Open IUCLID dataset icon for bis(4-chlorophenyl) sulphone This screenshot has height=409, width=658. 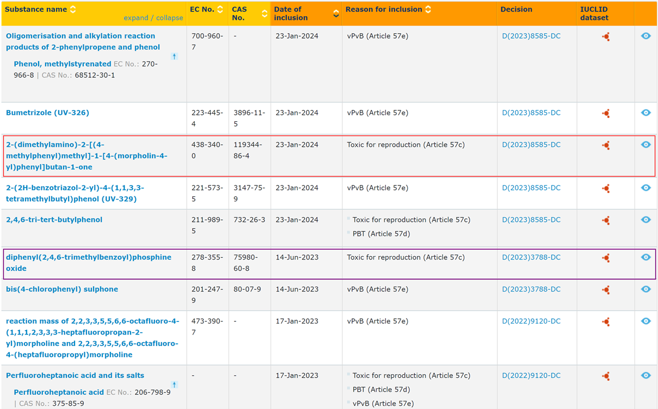click(606, 290)
